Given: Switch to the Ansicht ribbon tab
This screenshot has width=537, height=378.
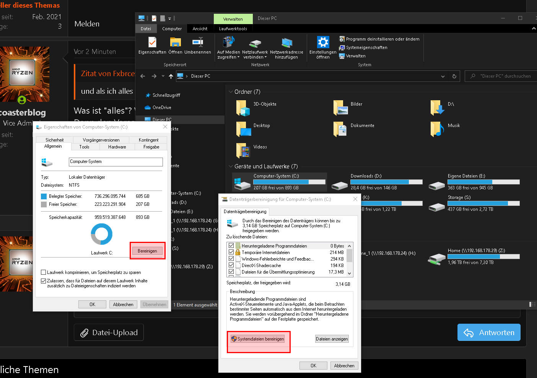Looking at the screenshot, I should point(200,29).
